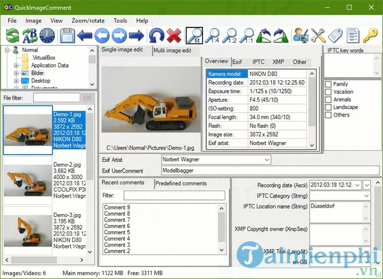The height and width of the screenshot is (279, 383).
Task: Select the zoom fit magnifier icon
Action: pyautogui.click(x=194, y=35)
